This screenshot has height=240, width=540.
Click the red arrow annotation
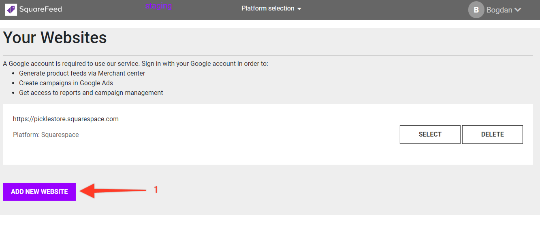point(113,191)
